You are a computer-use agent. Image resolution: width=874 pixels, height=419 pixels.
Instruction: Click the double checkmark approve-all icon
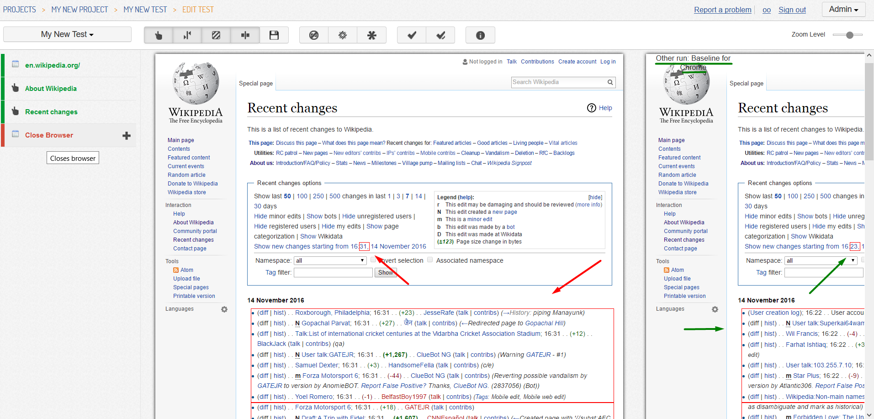pos(440,35)
